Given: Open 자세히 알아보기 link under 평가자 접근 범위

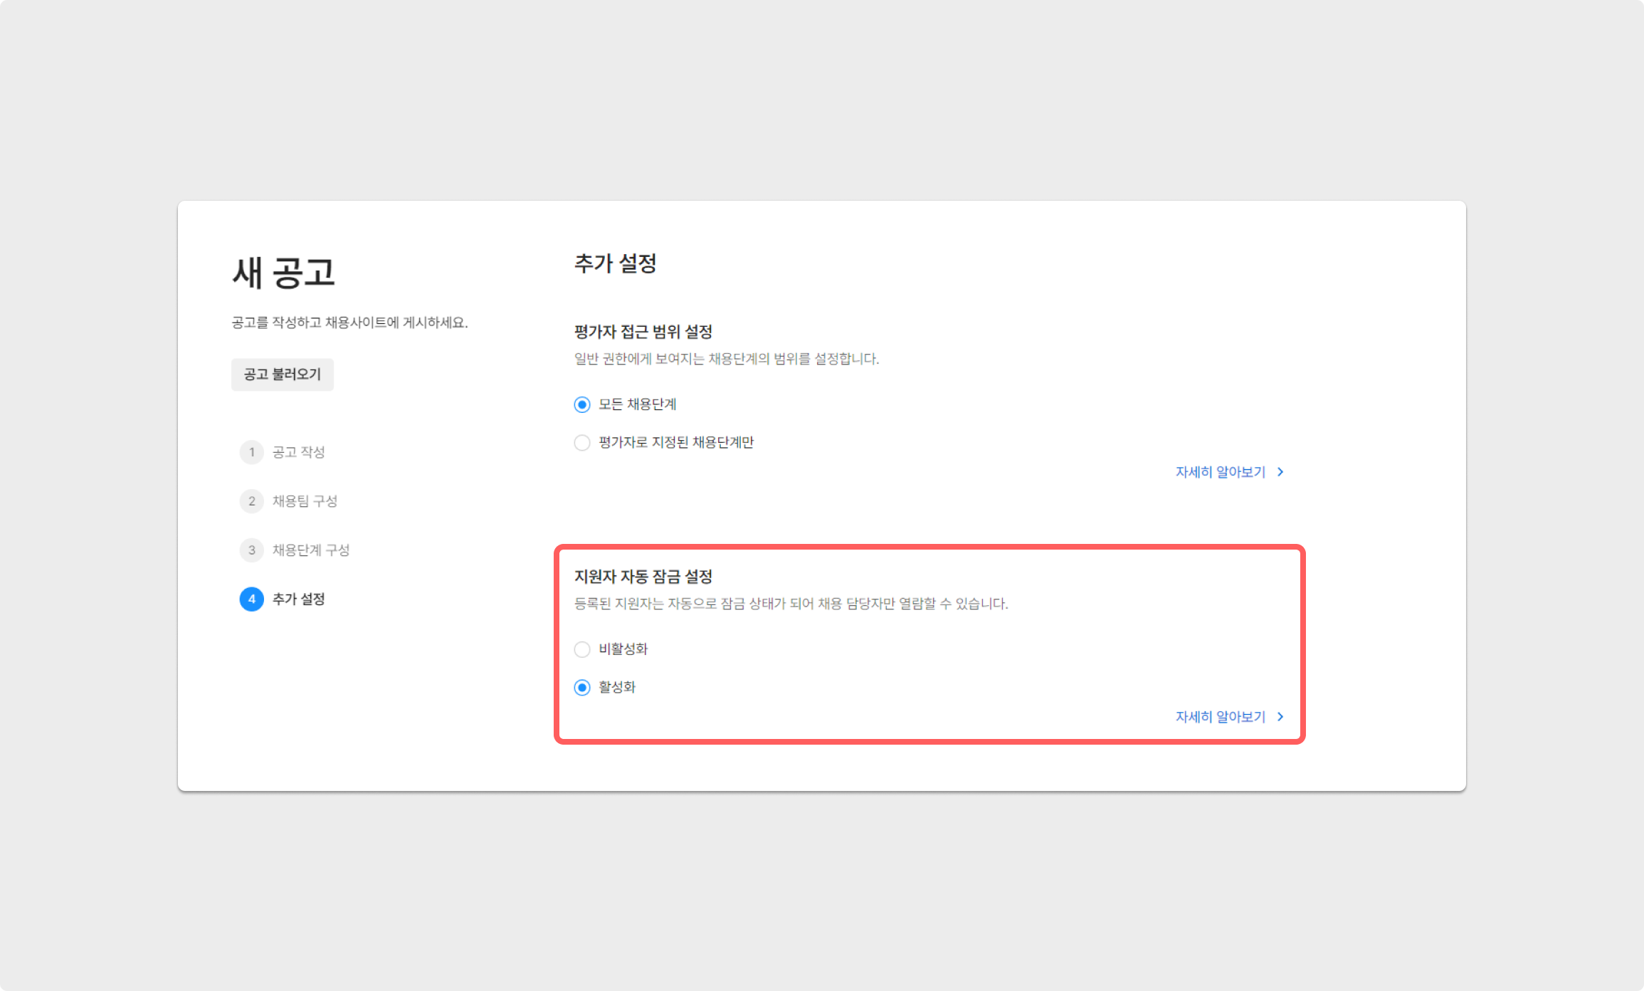Looking at the screenshot, I should tap(1220, 472).
